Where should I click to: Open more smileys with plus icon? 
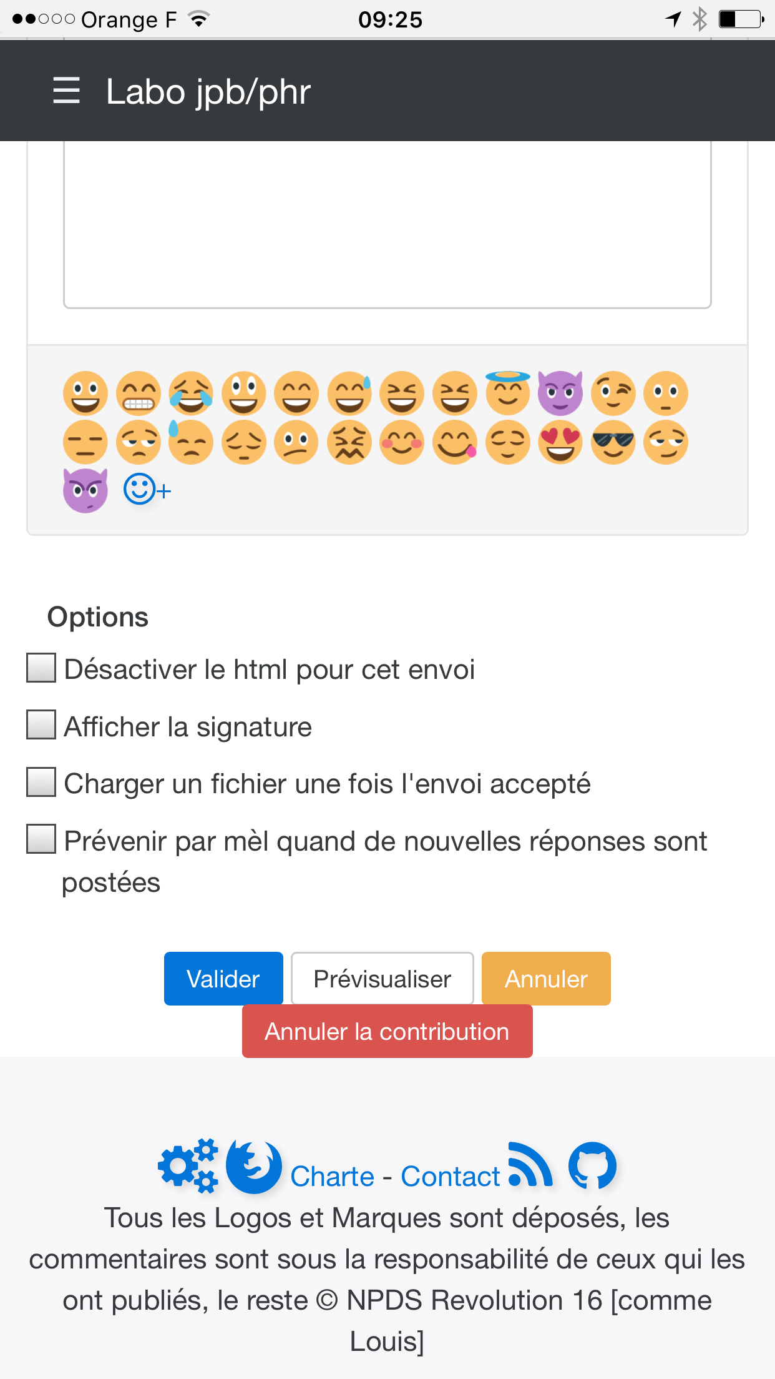pos(147,490)
